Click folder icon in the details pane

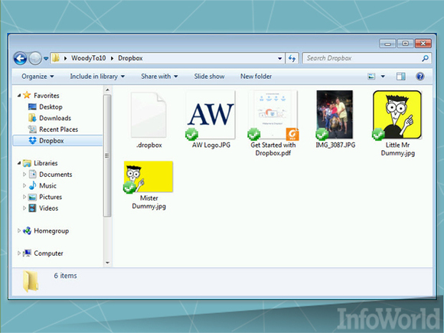31,281
